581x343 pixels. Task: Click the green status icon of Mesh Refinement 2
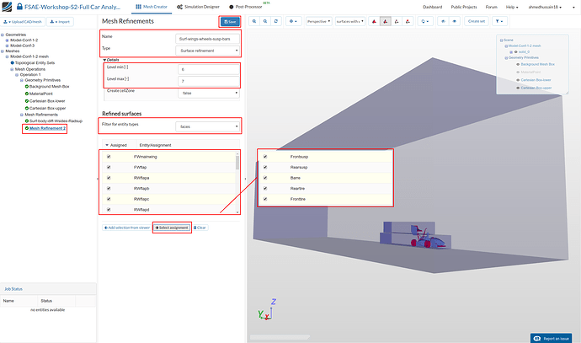(x=27, y=128)
